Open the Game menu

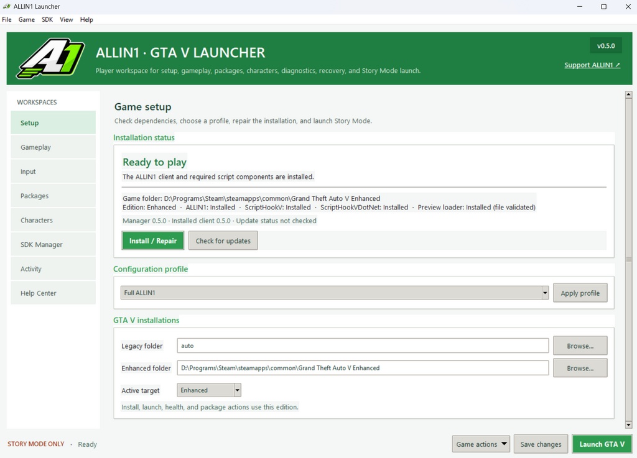tap(26, 19)
